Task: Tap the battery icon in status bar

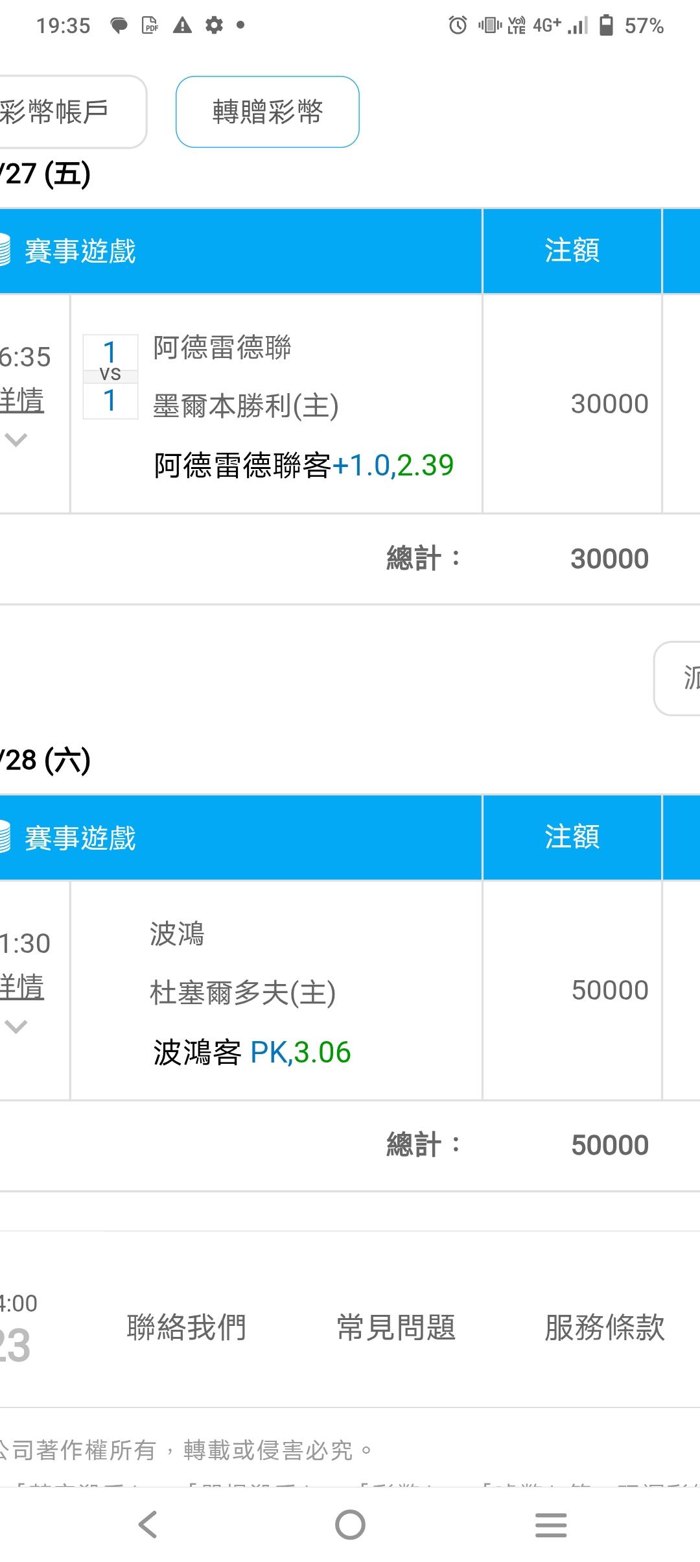Action: (606, 26)
